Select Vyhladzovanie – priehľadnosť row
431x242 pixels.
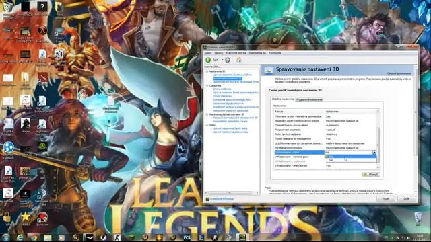point(325,166)
